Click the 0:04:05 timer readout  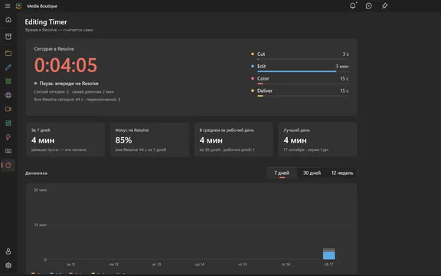click(x=66, y=65)
